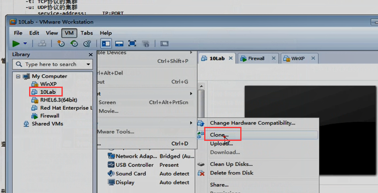
Task: Open the snapshot manager toolbar icon
Action: click(x=87, y=44)
